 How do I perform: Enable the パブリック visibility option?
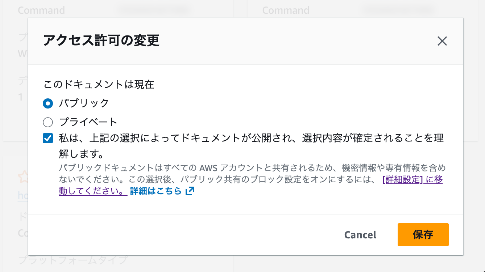(x=47, y=103)
